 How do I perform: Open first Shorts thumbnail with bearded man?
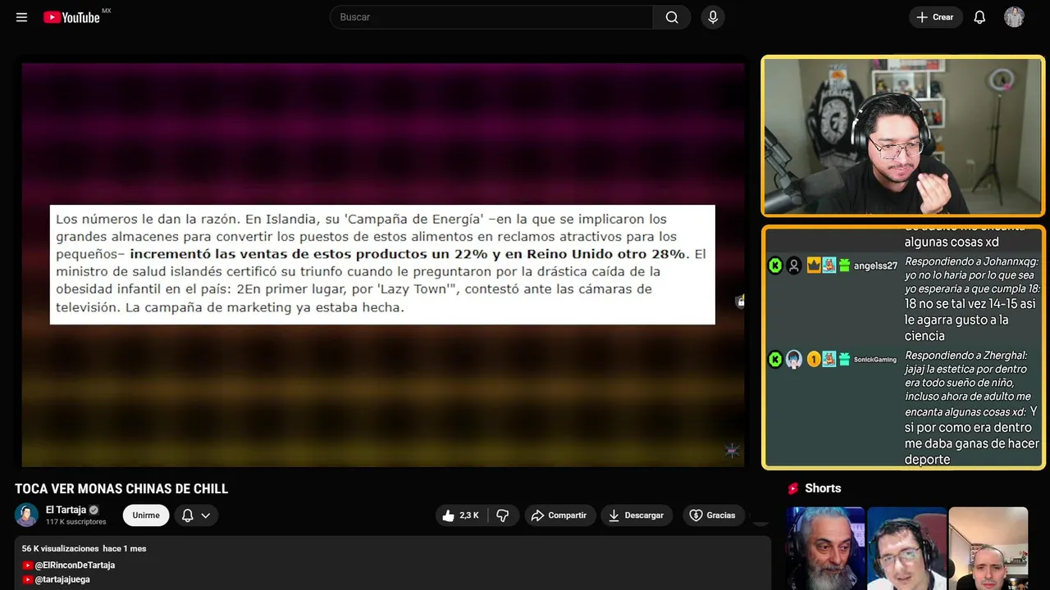(x=824, y=548)
